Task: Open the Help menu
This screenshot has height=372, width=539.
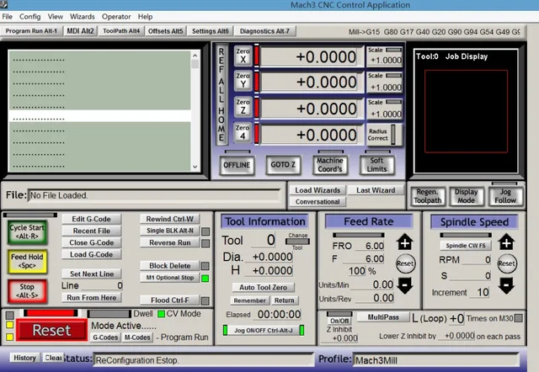Action: 145,17
